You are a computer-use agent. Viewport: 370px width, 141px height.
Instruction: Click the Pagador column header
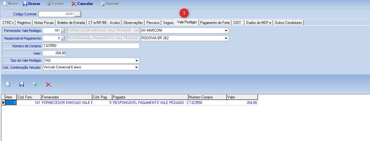tap(150, 97)
